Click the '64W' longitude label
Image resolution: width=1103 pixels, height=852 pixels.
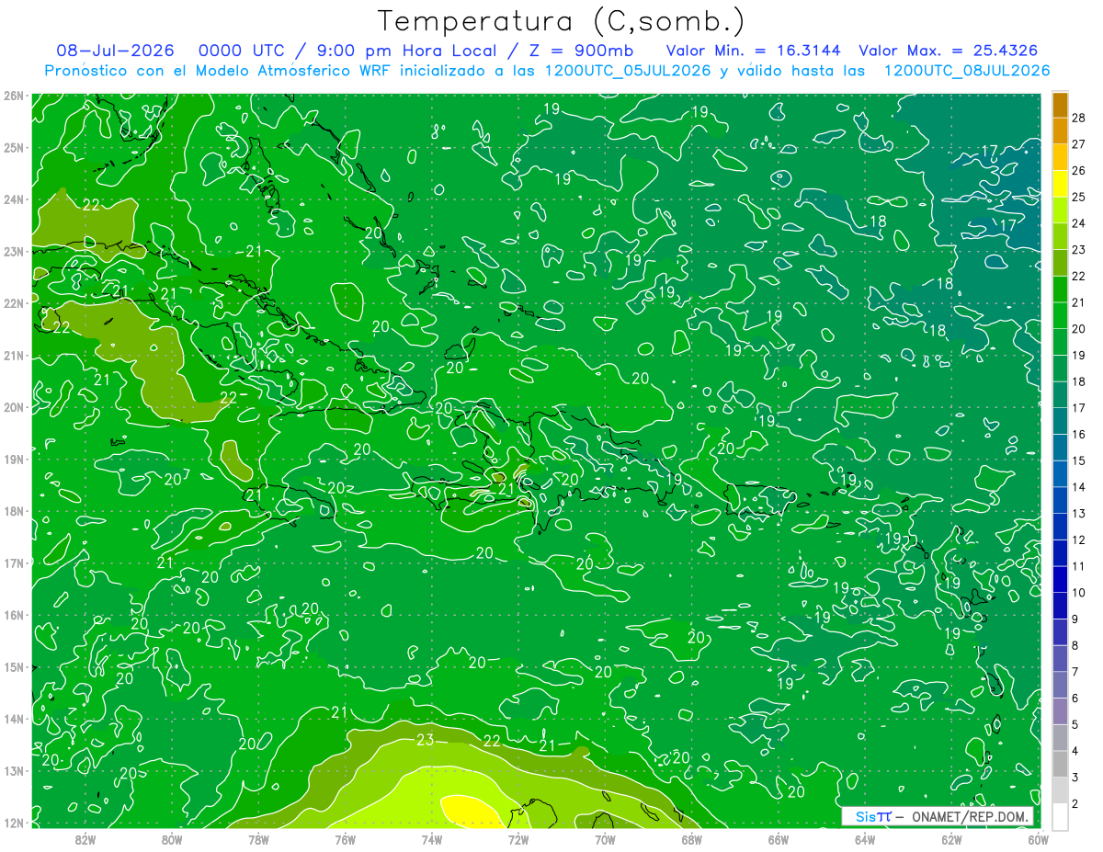point(865,839)
